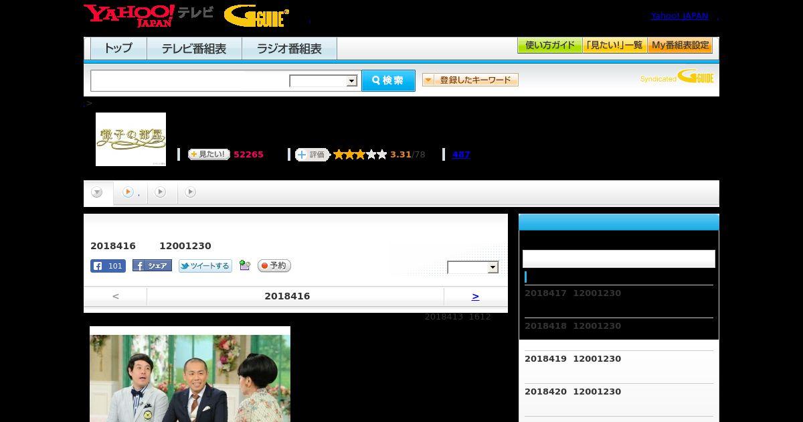The height and width of the screenshot is (422, 803).
Task: Click the 評価 rating plus button
Action: (x=313, y=155)
